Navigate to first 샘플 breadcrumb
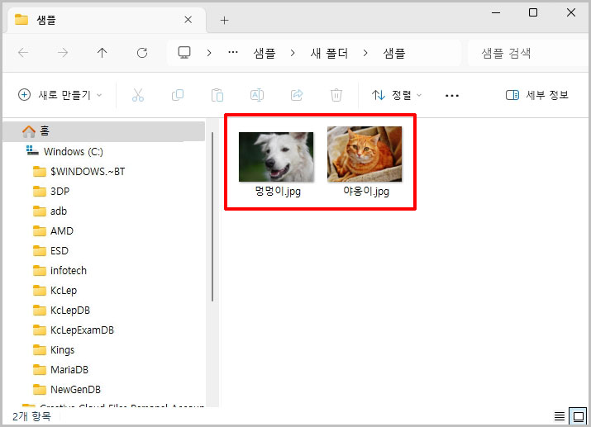The image size is (591, 427). [265, 53]
